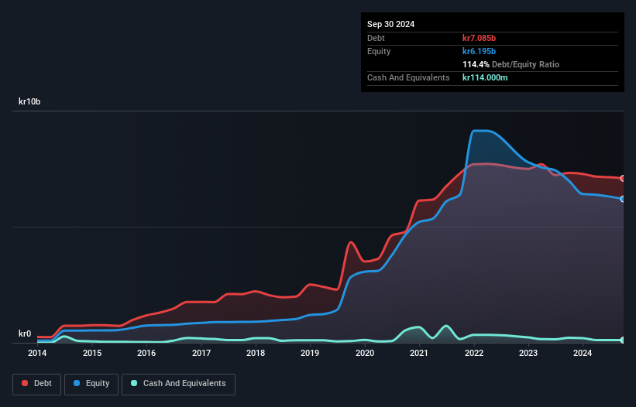
Task: Click the kr0 y-axis label
Action: [25, 333]
